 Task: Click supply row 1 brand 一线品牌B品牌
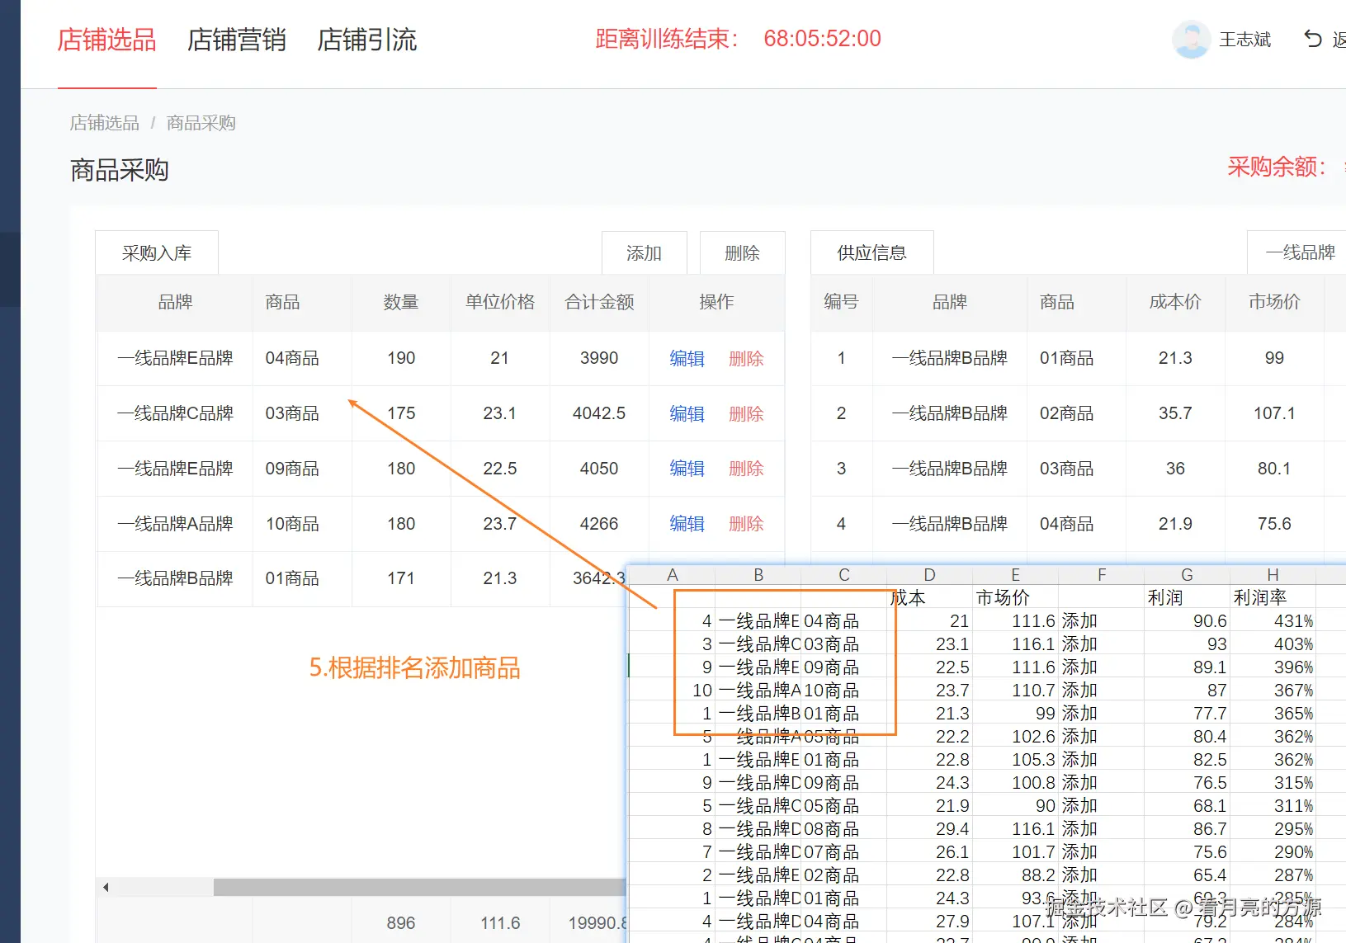point(950,358)
